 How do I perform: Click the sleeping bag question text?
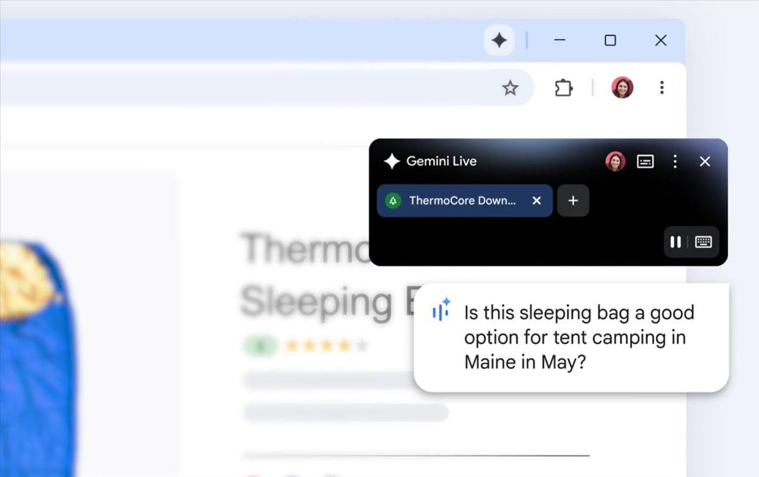click(579, 337)
